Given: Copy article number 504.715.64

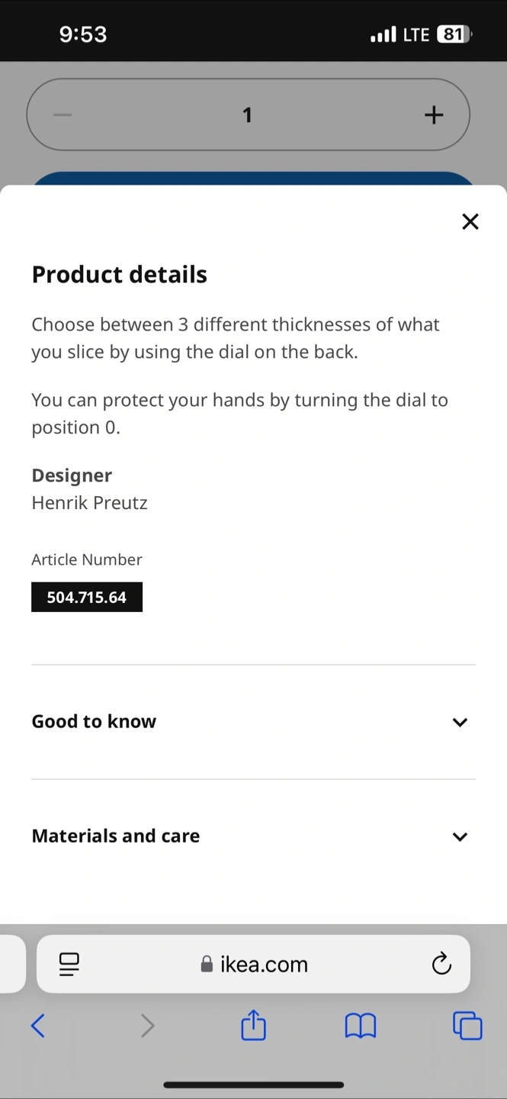Looking at the screenshot, I should pos(87,597).
